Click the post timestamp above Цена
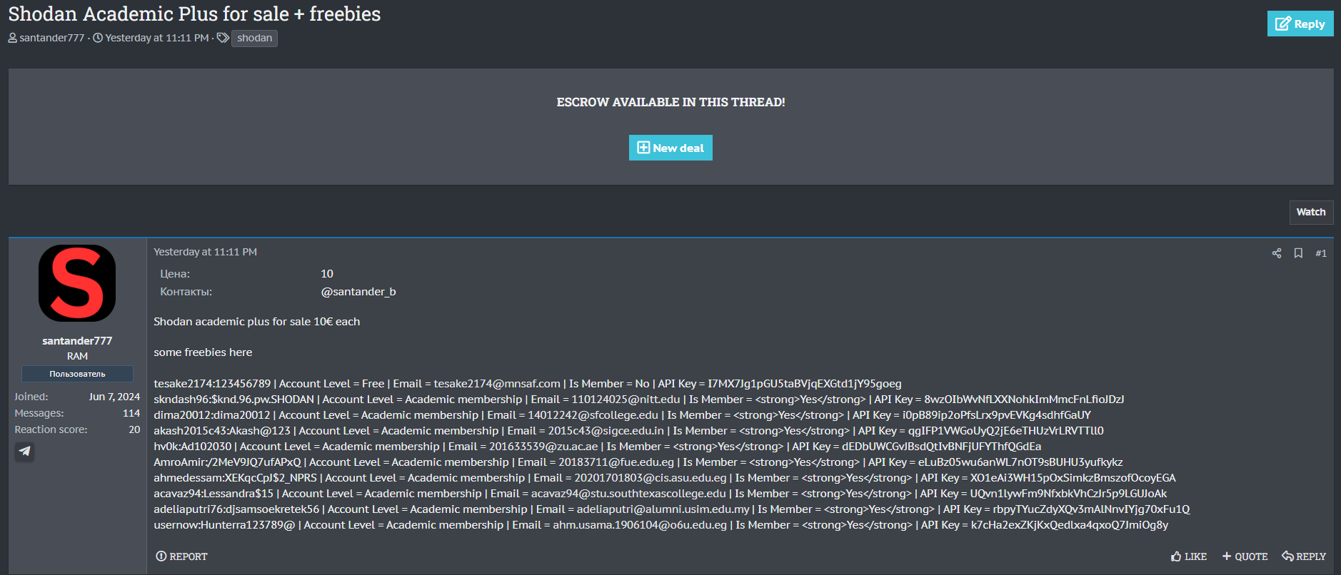1341x575 pixels. click(x=205, y=252)
